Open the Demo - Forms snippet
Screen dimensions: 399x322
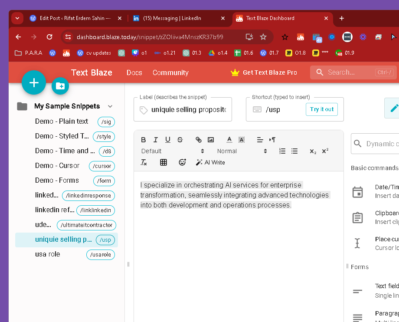click(66, 181)
